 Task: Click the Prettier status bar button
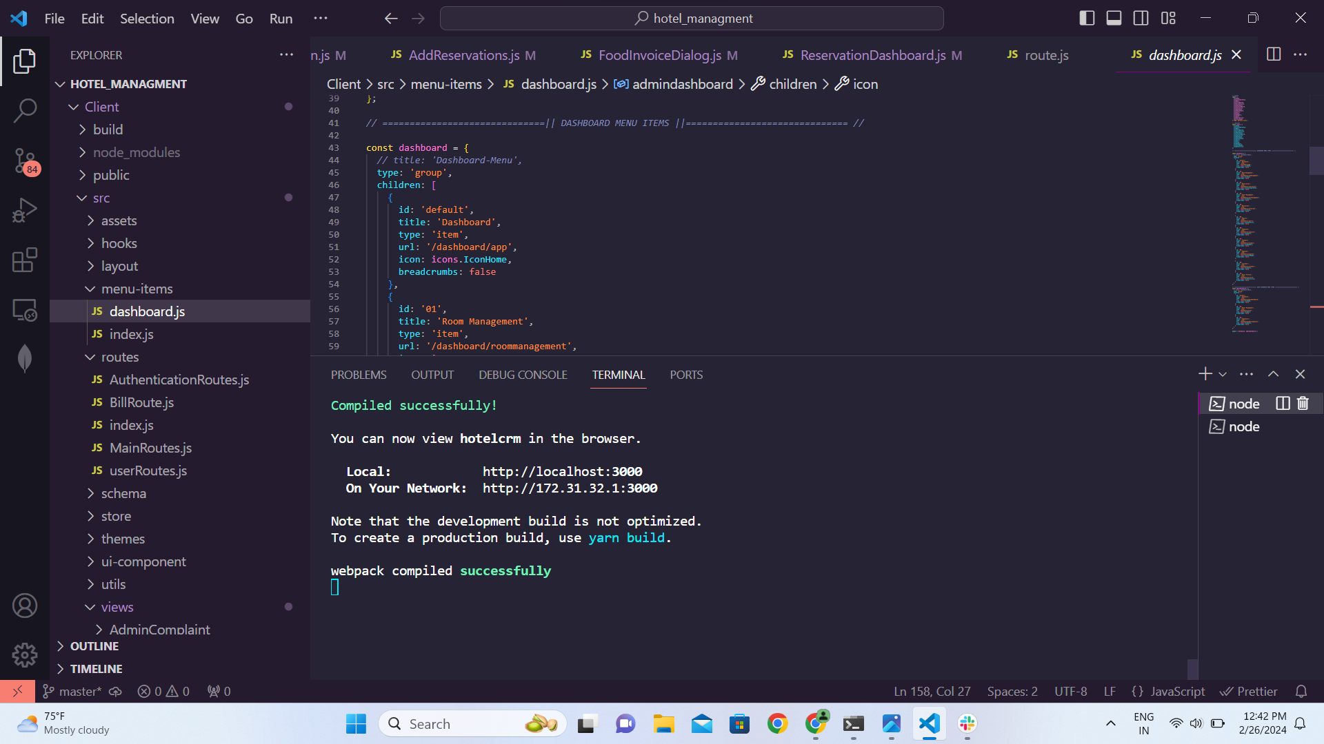pyautogui.click(x=1249, y=691)
